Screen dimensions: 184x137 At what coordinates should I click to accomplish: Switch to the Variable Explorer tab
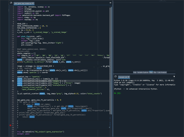pos(143,72)
